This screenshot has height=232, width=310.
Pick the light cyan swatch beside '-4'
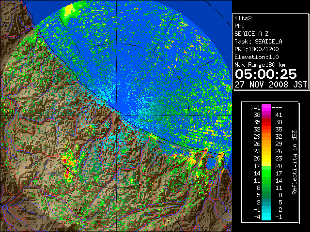266,217
